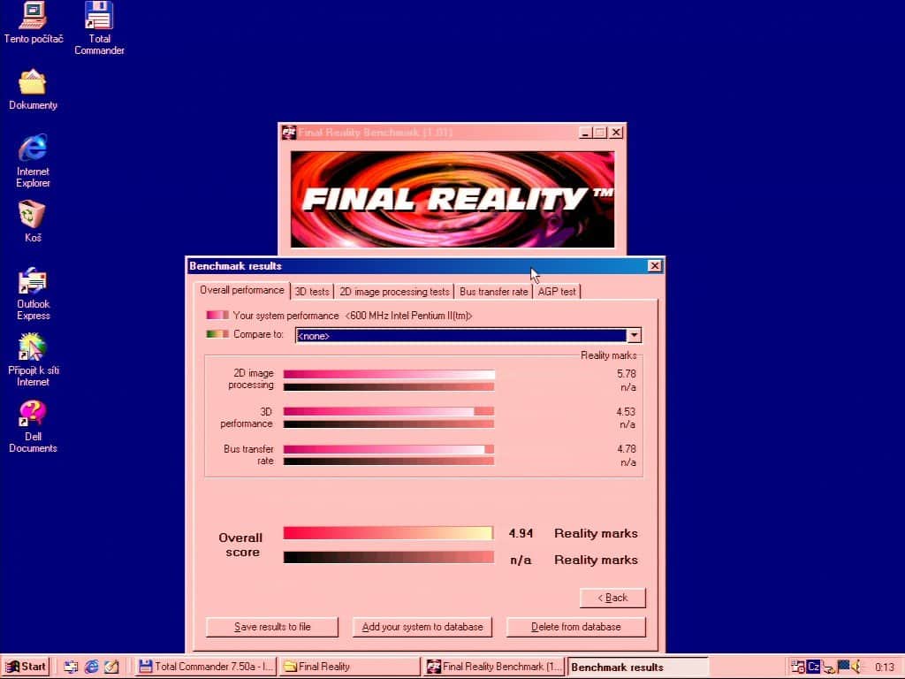
Task: Open the Dokumenty folder icon
Action: (x=33, y=89)
